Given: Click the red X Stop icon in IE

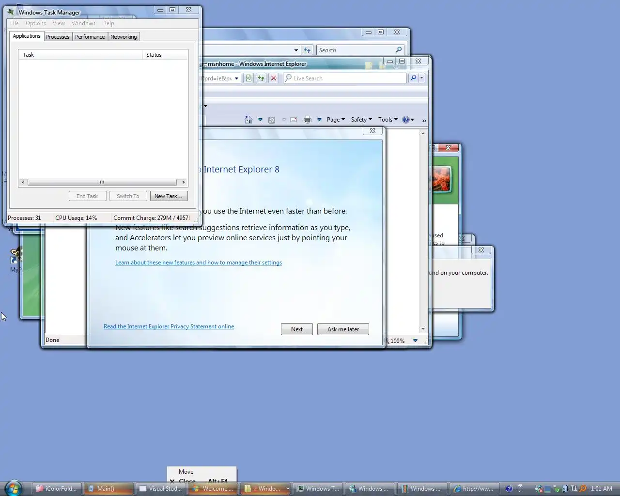Looking at the screenshot, I should [274, 78].
